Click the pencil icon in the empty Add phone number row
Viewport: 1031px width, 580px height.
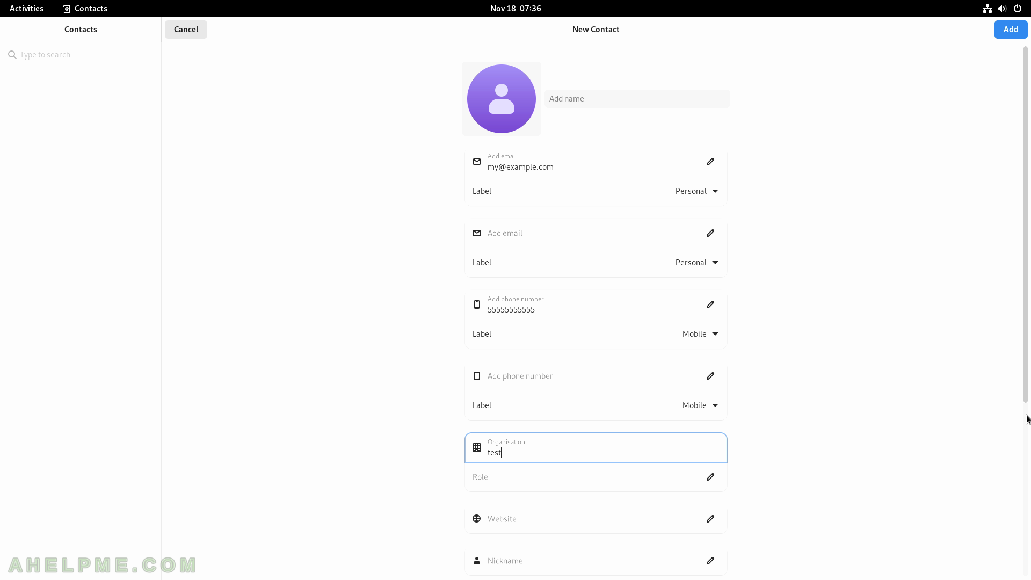[x=710, y=376]
